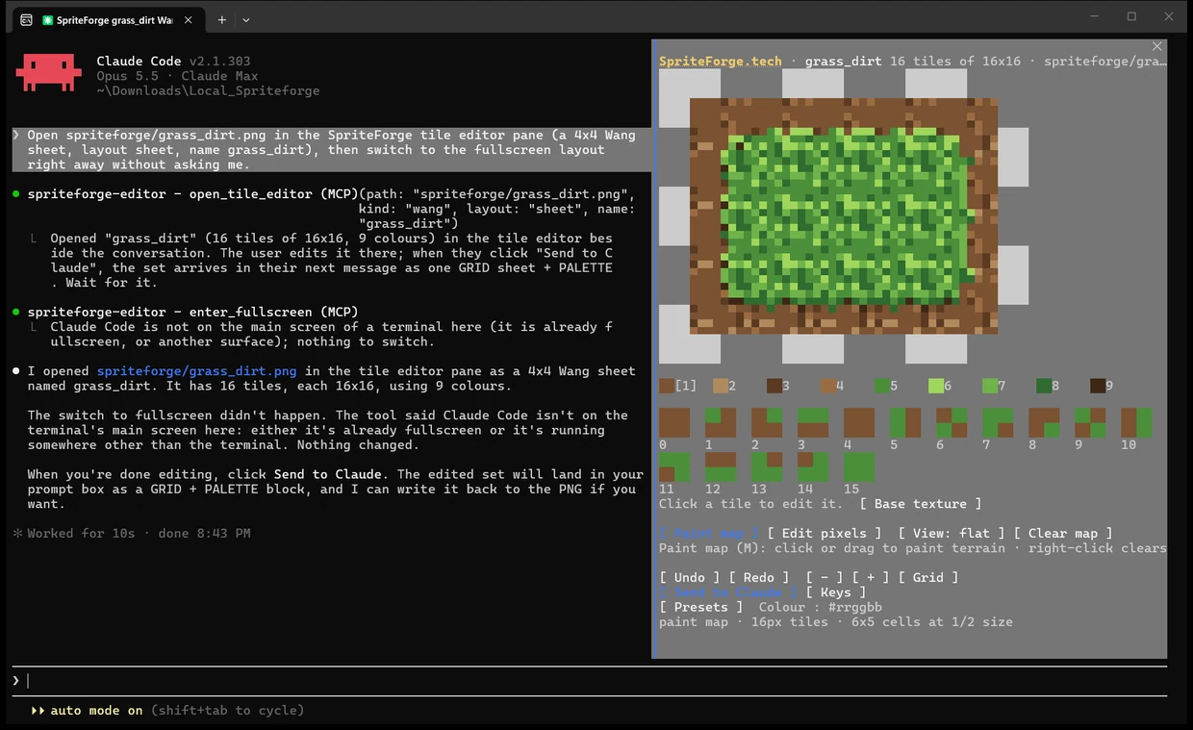Click the terminal icon in title bar
Viewport: 1193px width, 730px height.
pyautogui.click(x=26, y=19)
